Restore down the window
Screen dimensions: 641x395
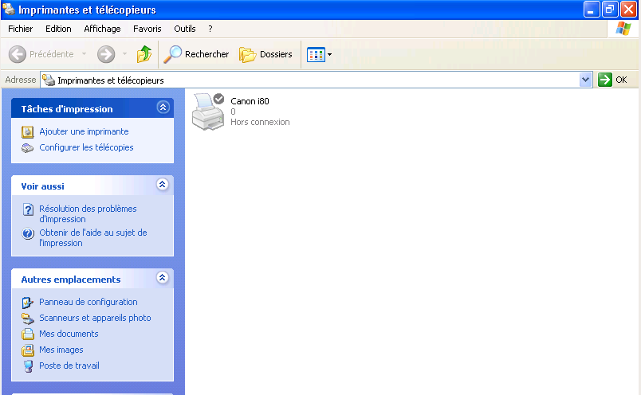[610, 10]
